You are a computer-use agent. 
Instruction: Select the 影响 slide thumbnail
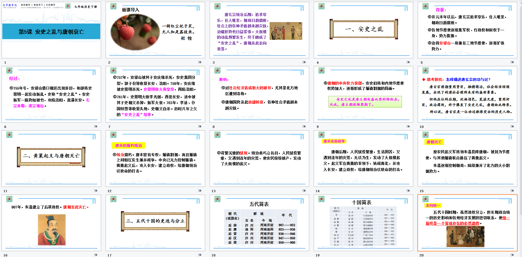tap(259, 94)
